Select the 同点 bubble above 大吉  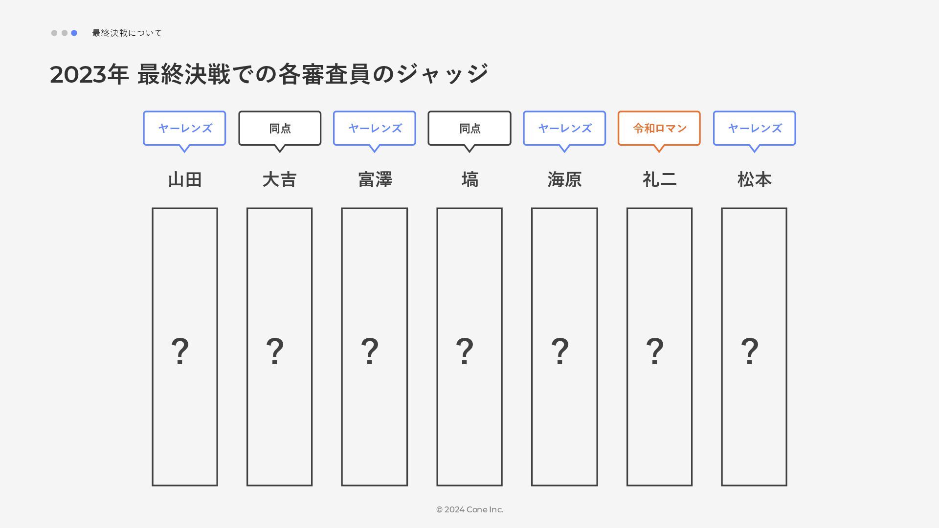(280, 128)
